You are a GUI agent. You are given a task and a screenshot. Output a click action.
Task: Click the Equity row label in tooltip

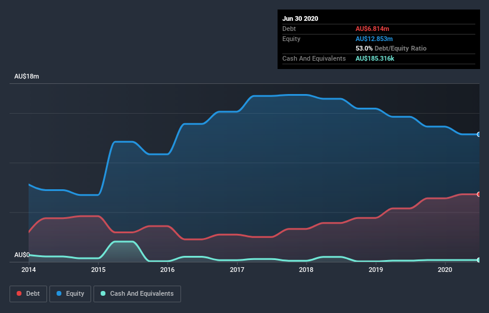(291, 39)
